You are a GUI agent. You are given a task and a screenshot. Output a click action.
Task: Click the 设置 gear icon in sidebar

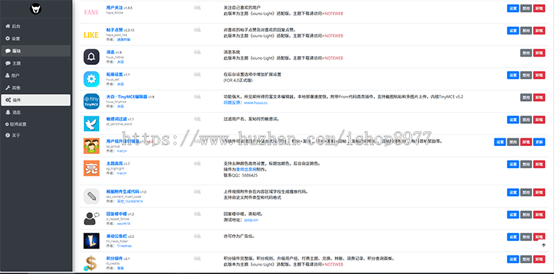[x=8, y=39]
